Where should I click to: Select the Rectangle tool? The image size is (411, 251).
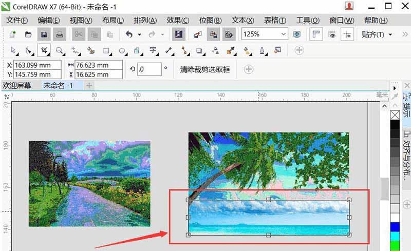(x=106, y=51)
